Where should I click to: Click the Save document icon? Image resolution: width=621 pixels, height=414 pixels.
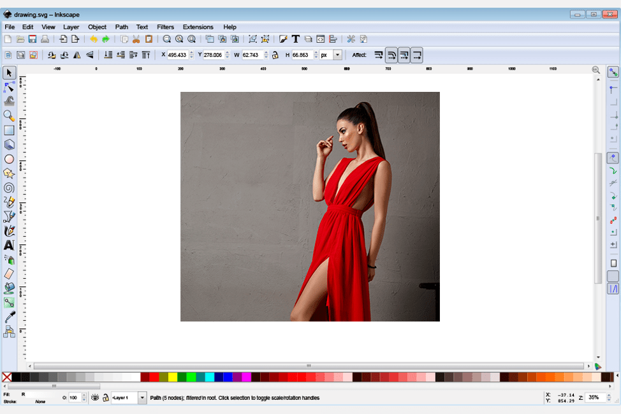[x=33, y=39]
